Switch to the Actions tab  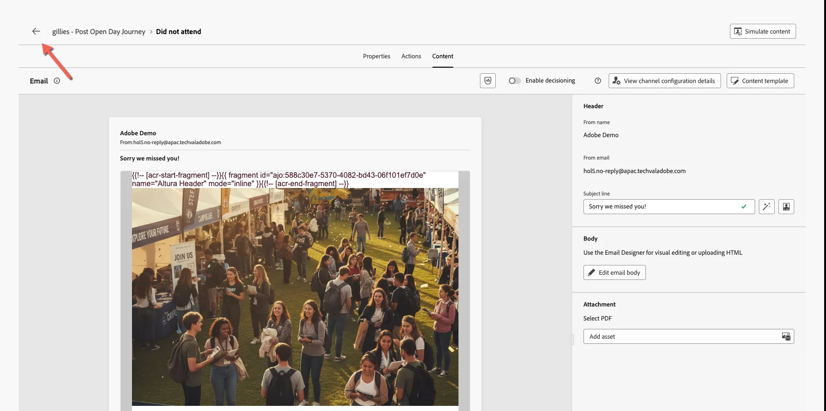coord(411,56)
